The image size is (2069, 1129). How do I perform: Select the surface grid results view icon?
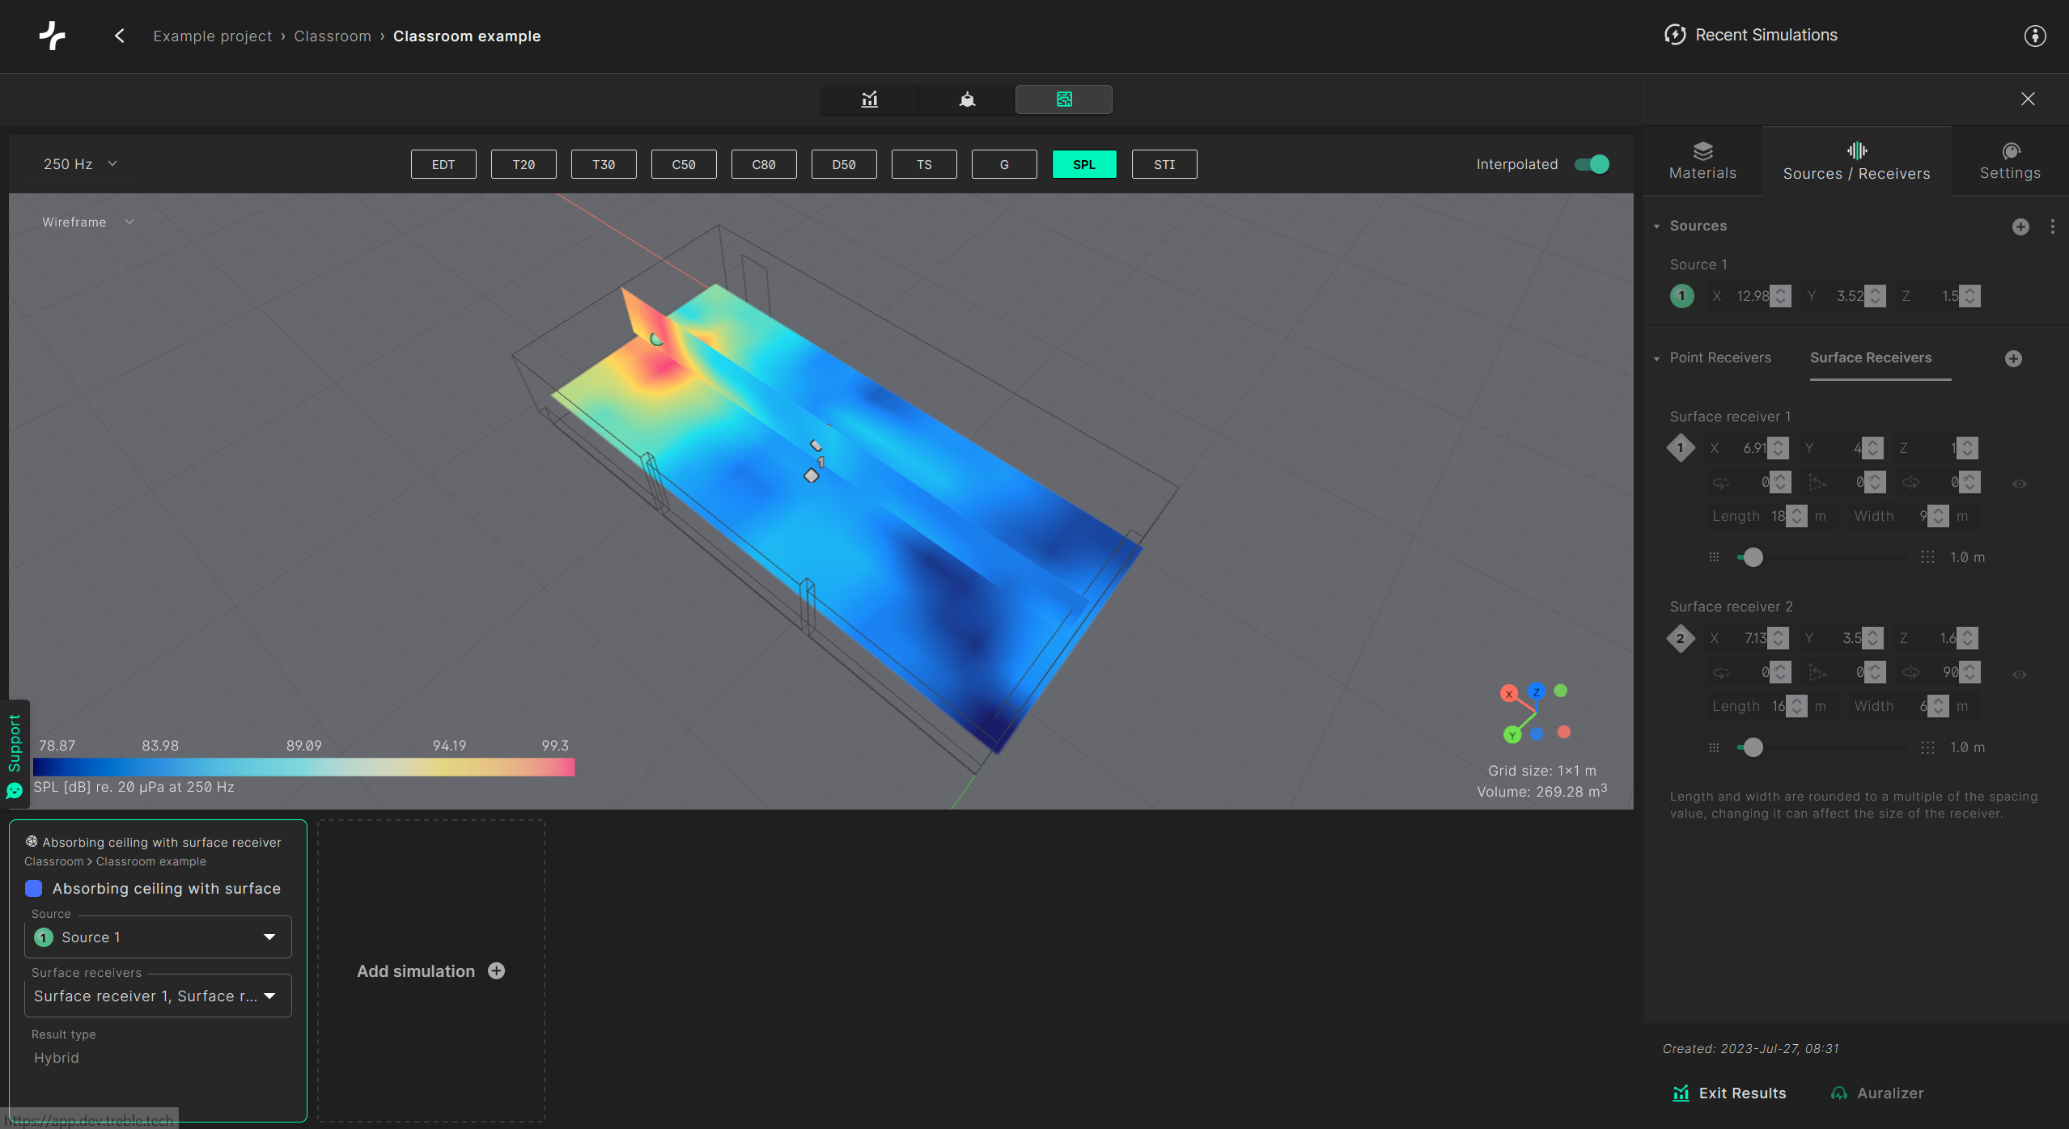click(1064, 99)
